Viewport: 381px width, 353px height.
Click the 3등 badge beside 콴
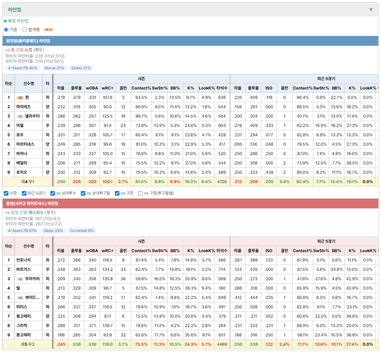tap(20, 97)
